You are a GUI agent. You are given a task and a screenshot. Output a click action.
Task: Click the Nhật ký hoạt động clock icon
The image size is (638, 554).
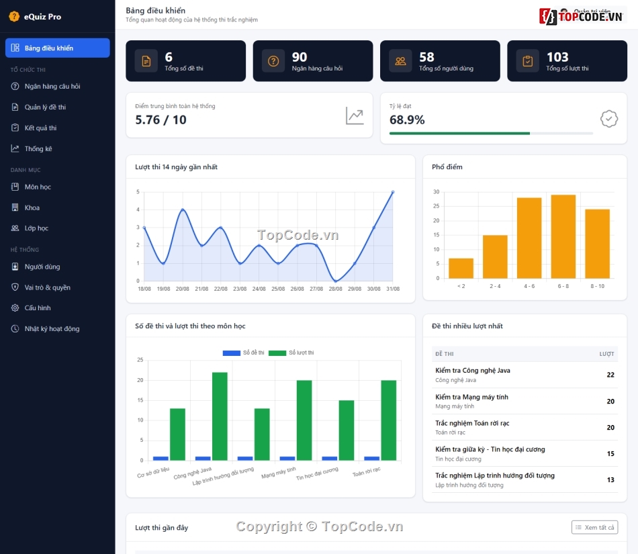15,328
